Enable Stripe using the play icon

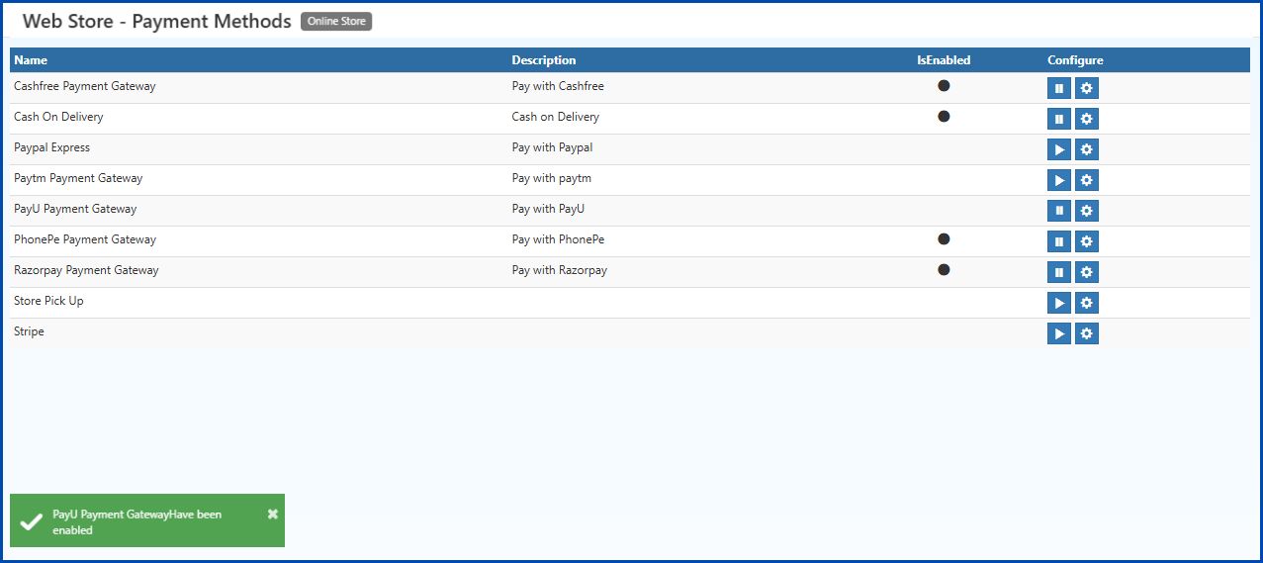click(1058, 333)
